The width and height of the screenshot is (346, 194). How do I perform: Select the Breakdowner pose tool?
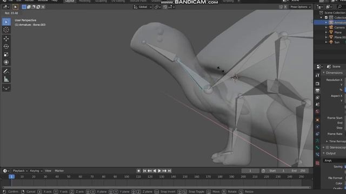pos(6,88)
